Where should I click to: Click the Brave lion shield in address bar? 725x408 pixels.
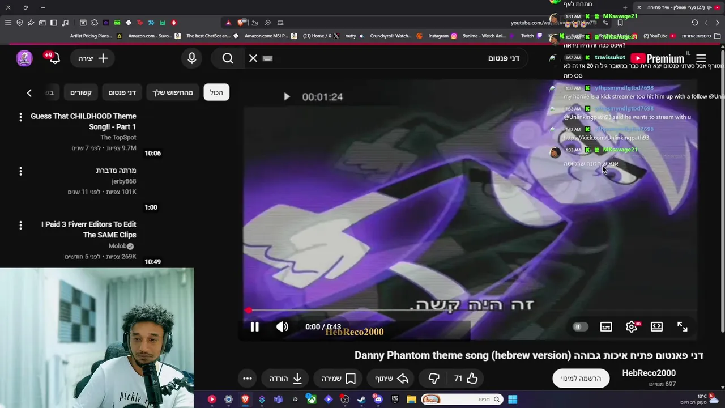point(241,23)
